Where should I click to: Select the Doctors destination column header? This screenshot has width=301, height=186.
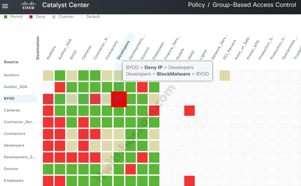(x=145, y=53)
